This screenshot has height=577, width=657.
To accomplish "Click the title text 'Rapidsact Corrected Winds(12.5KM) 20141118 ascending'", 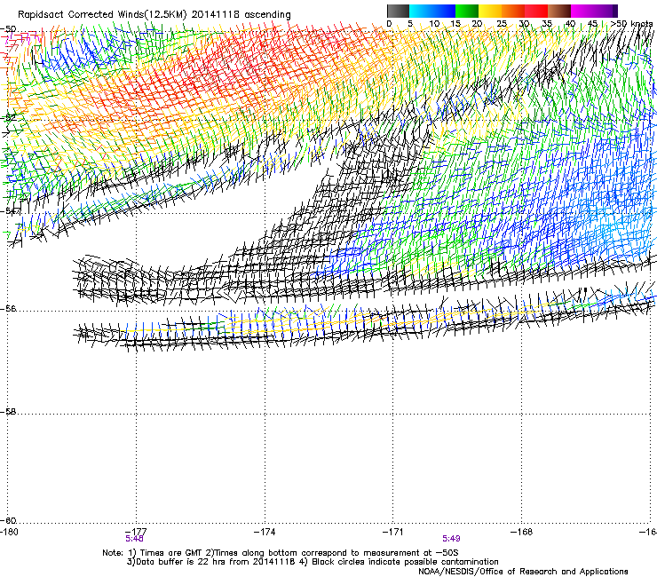I will pyautogui.click(x=154, y=14).
